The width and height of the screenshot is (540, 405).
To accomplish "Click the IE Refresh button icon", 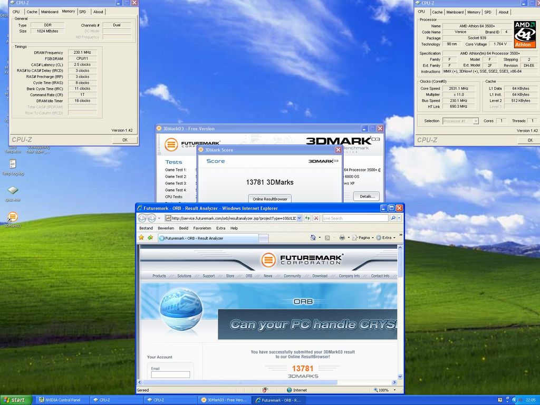I will click(307, 218).
